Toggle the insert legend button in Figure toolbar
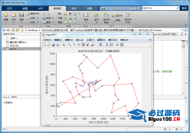 tap(111, 45)
